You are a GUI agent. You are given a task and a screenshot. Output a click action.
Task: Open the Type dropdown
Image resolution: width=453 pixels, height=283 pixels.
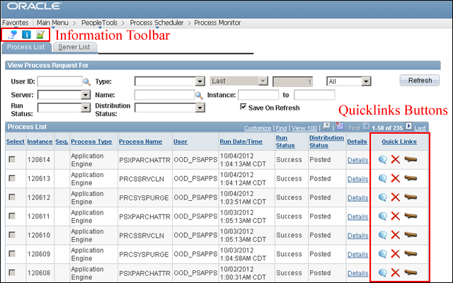(170, 81)
